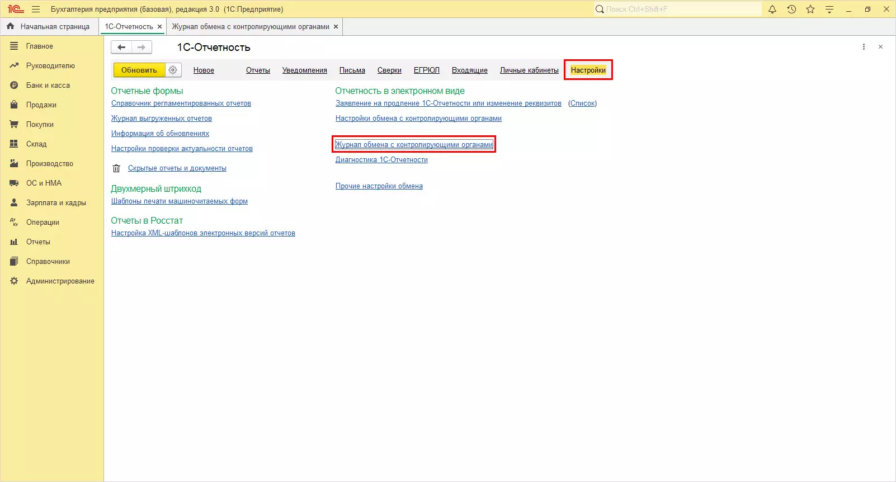The width and height of the screenshot is (896, 482).
Task: Click the Справочники books icon
Action: [14, 261]
